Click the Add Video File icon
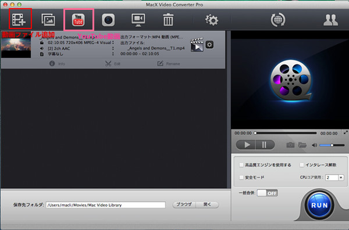Viewport: 349px width, 230px height. 19,20
